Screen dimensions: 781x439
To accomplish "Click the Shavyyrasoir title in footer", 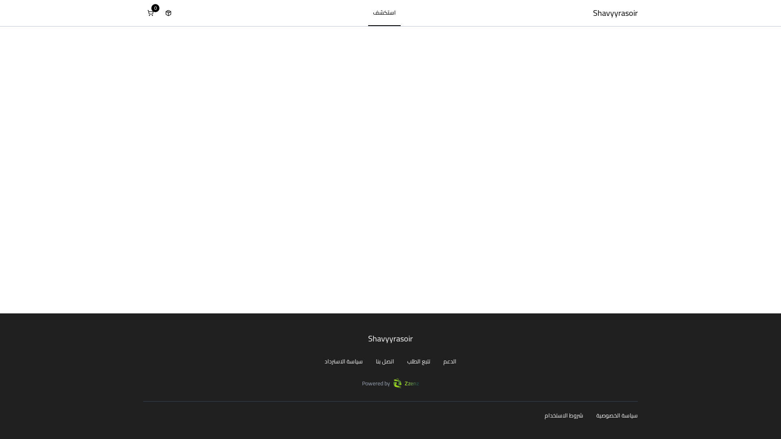I will point(390,339).
